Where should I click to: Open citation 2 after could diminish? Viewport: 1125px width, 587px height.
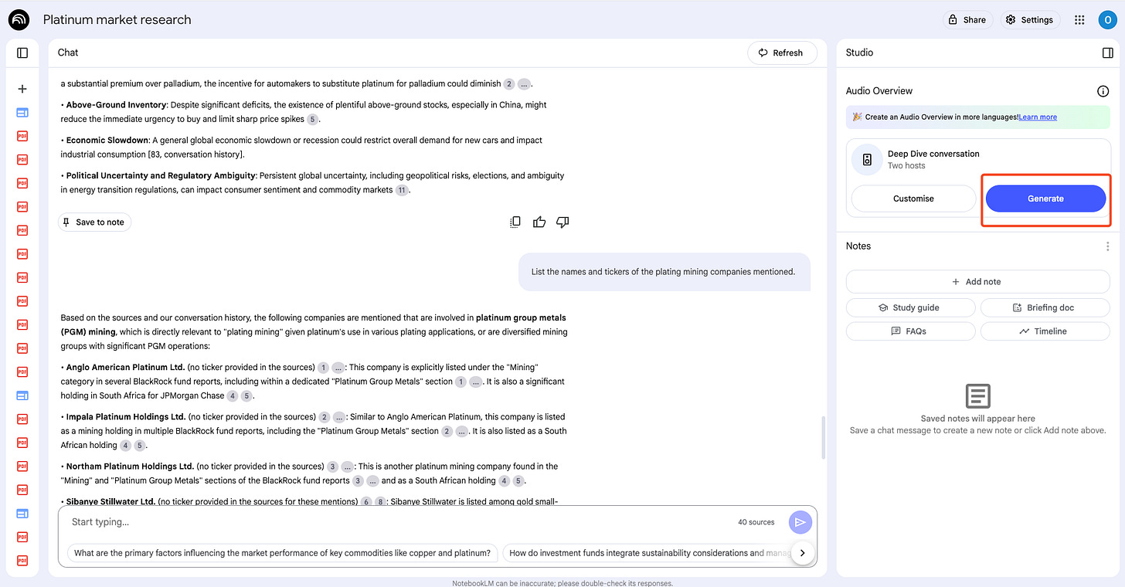click(508, 83)
